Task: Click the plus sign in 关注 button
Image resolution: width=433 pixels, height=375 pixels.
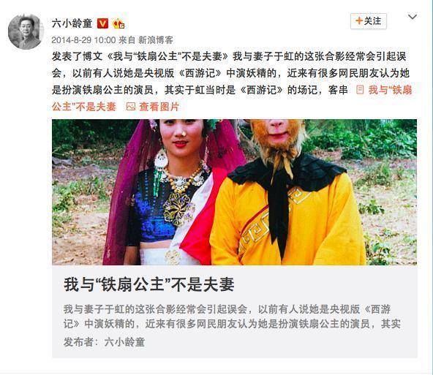Action: [358, 20]
